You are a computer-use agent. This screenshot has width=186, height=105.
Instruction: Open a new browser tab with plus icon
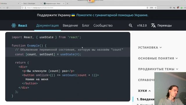(67, 3)
